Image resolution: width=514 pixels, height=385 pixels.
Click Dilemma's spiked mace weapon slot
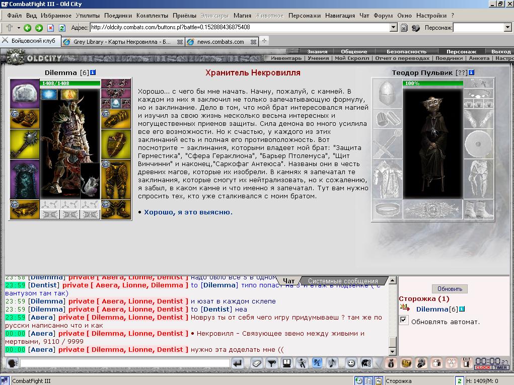pos(25,144)
